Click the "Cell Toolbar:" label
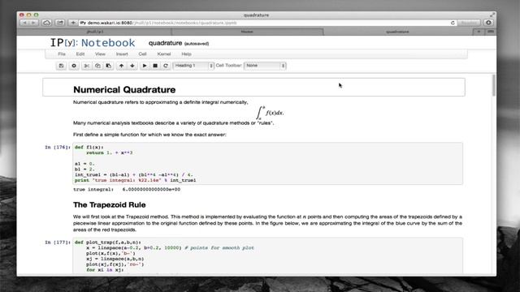The width and height of the screenshot is (520, 292). point(229,66)
